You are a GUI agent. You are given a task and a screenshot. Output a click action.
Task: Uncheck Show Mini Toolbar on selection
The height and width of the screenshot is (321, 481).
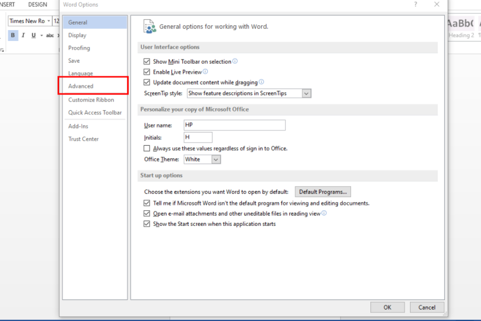point(147,61)
